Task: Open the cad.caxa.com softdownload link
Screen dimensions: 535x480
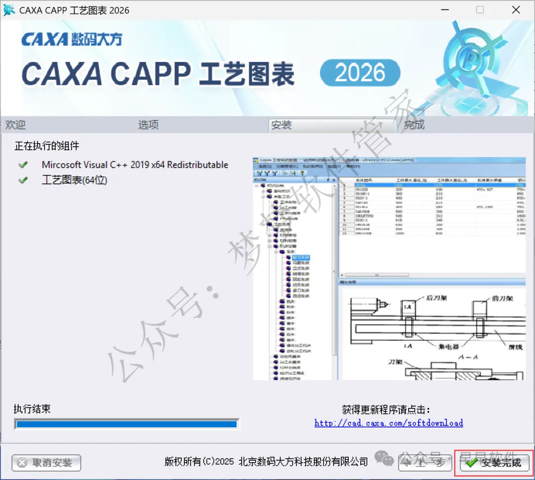Action: coord(389,423)
